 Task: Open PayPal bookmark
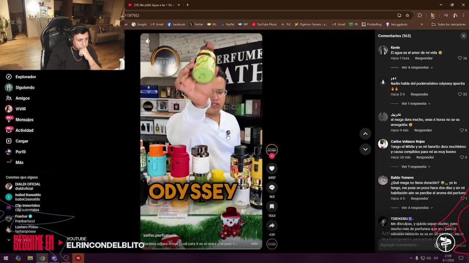point(227,24)
